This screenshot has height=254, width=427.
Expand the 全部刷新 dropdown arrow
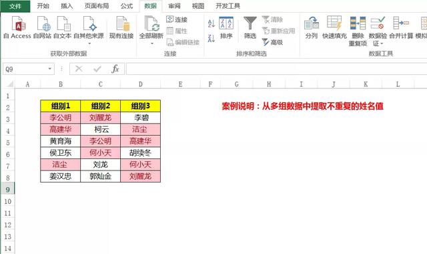(152, 43)
